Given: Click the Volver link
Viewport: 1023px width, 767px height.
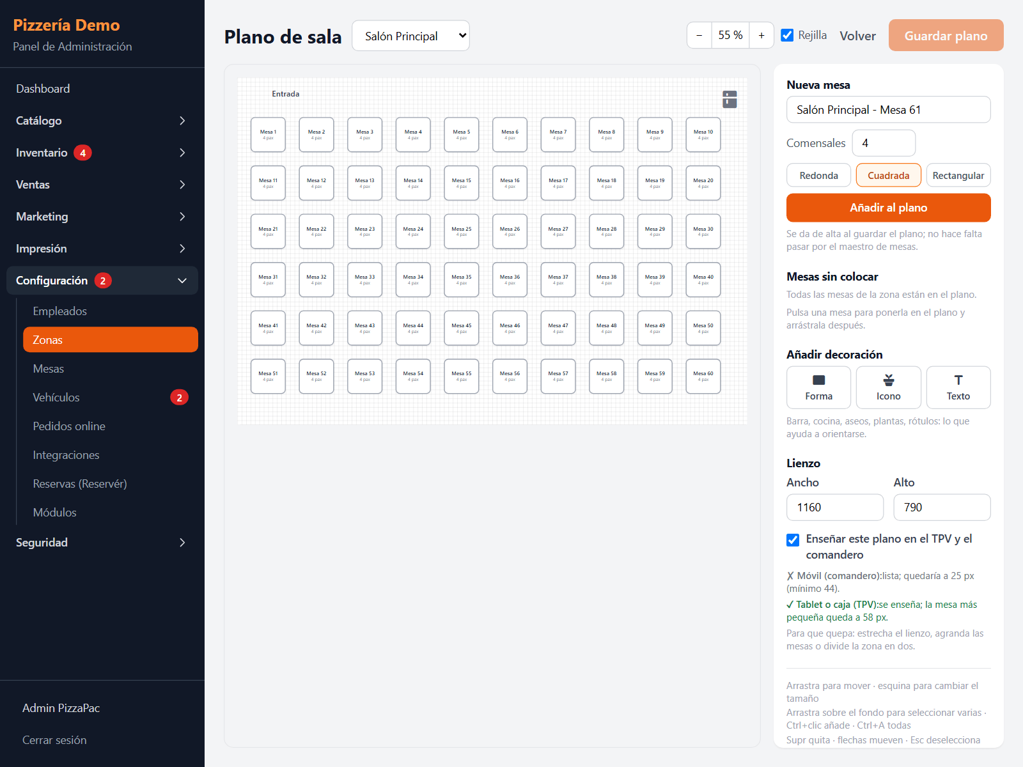Looking at the screenshot, I should 857,36.
